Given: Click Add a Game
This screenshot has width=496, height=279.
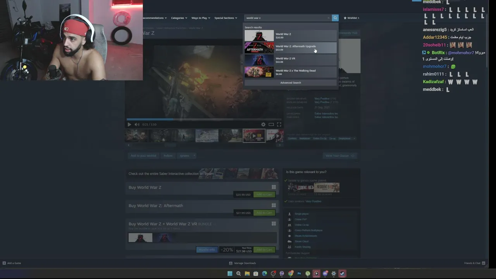Looking at the screenshot, I should coord(12,263).
